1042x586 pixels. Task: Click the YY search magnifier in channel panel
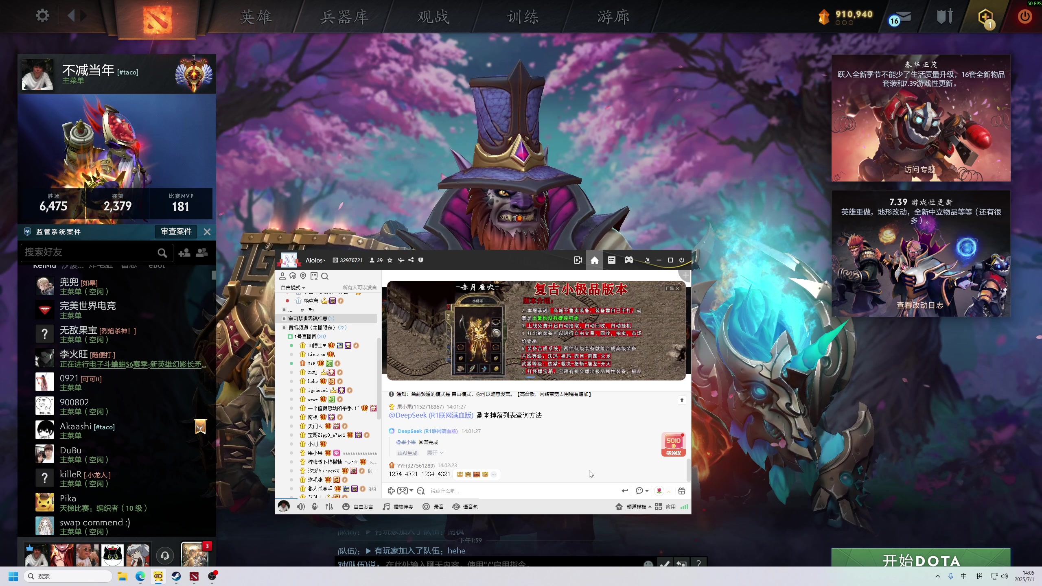(x=325, y=276)
